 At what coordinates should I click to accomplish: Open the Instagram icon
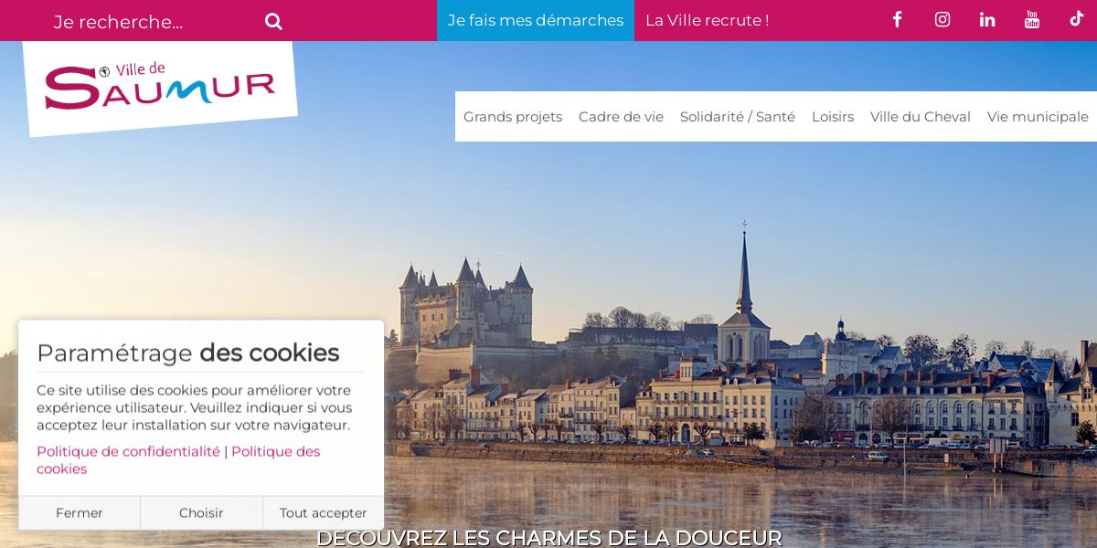click(x=943, y=19)
